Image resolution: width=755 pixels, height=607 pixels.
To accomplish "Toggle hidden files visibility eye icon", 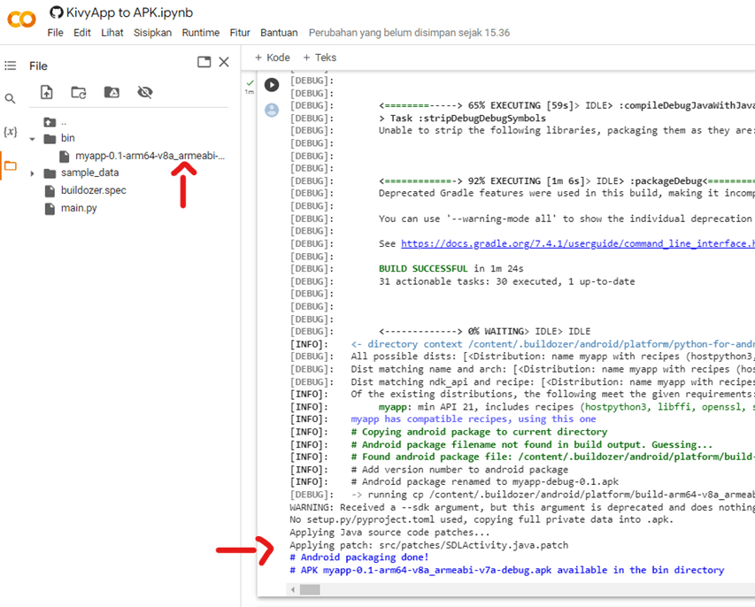I will coord(145,92).
